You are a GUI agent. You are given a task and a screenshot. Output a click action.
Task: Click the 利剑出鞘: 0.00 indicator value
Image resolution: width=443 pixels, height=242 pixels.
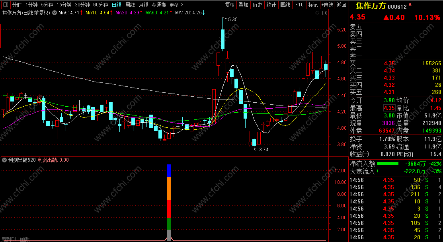(53, 160)
